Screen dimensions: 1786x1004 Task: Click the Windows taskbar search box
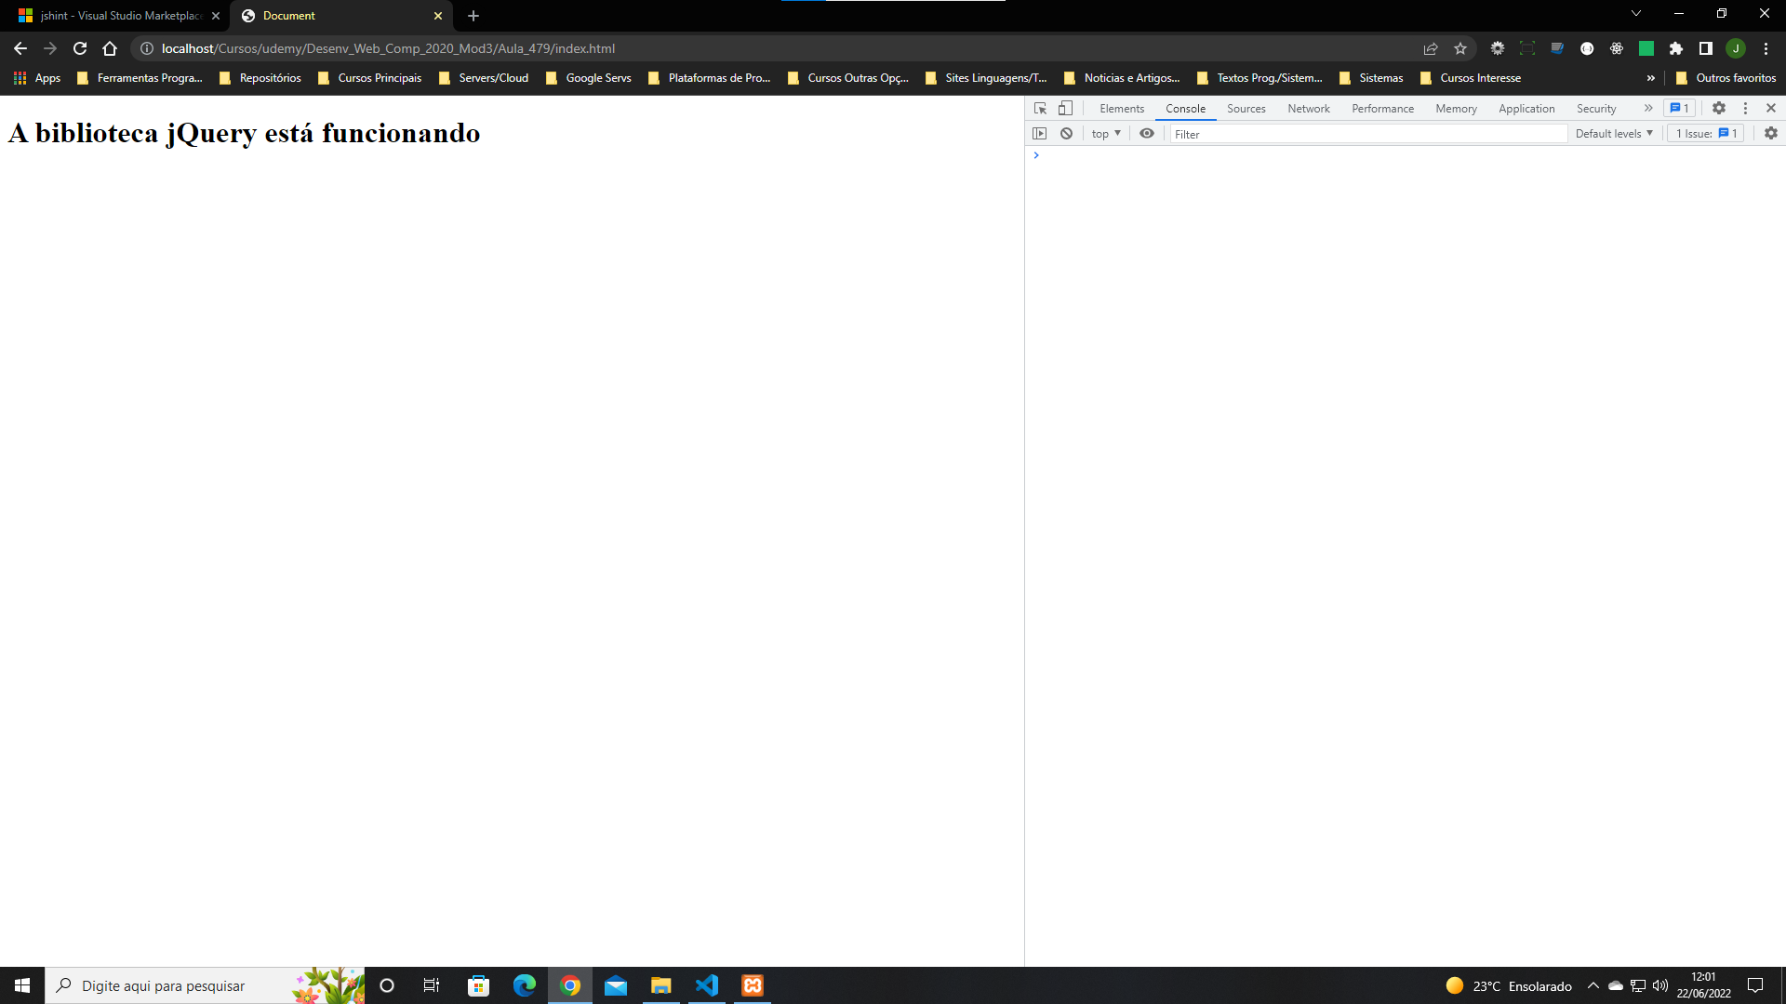point(205,985)
